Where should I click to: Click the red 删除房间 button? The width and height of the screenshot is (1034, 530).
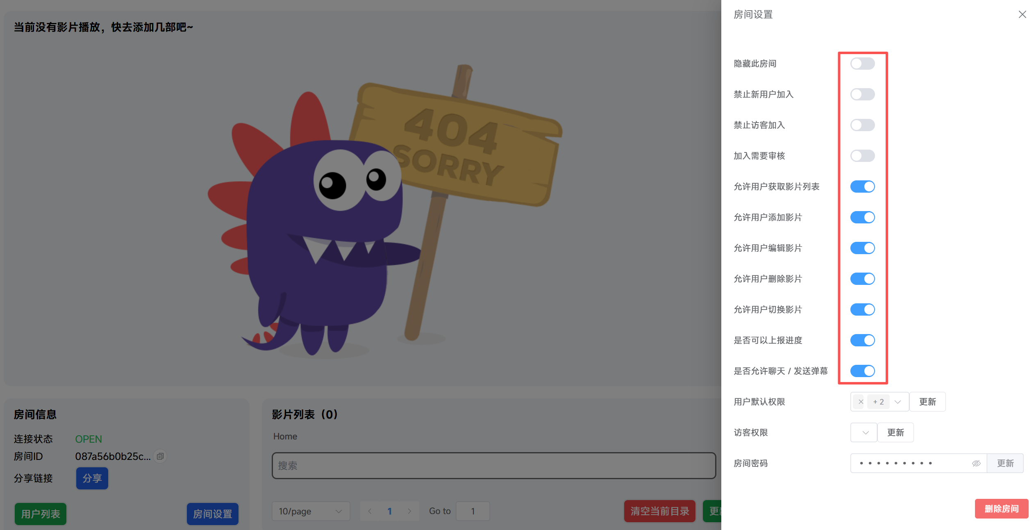1001,509
